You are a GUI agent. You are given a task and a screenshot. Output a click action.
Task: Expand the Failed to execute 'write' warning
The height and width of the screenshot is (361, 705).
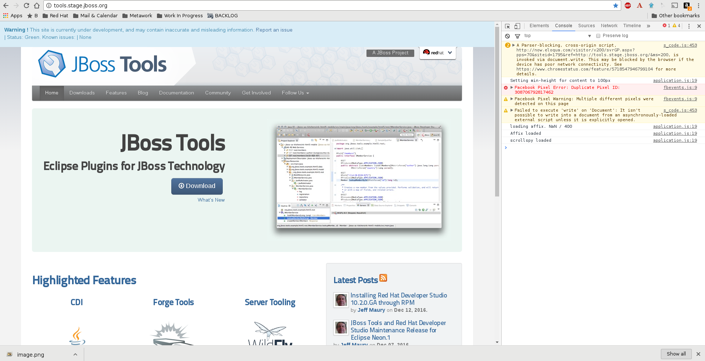click(x=512, y=110)
